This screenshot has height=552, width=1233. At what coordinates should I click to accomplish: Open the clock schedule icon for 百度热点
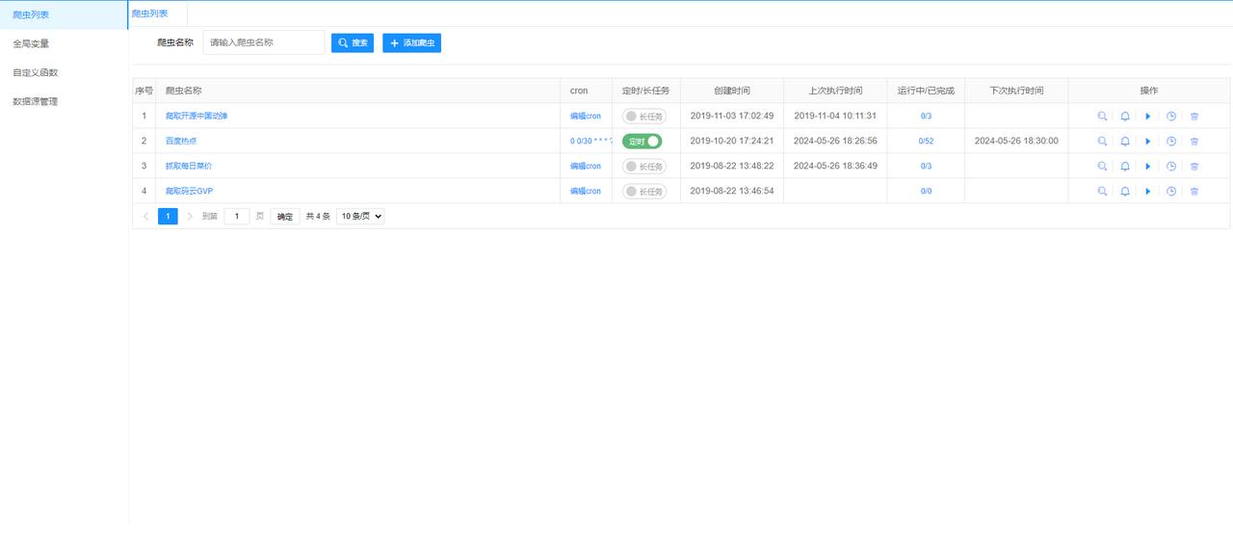click(x=1171, y=142)
